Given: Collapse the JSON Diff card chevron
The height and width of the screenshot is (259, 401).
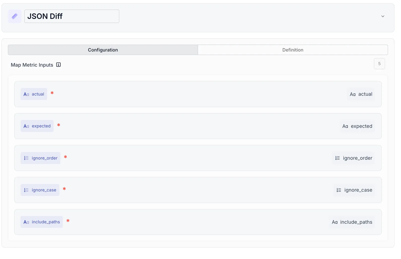Looking at the screenshot, I should [x=383, y=16].
